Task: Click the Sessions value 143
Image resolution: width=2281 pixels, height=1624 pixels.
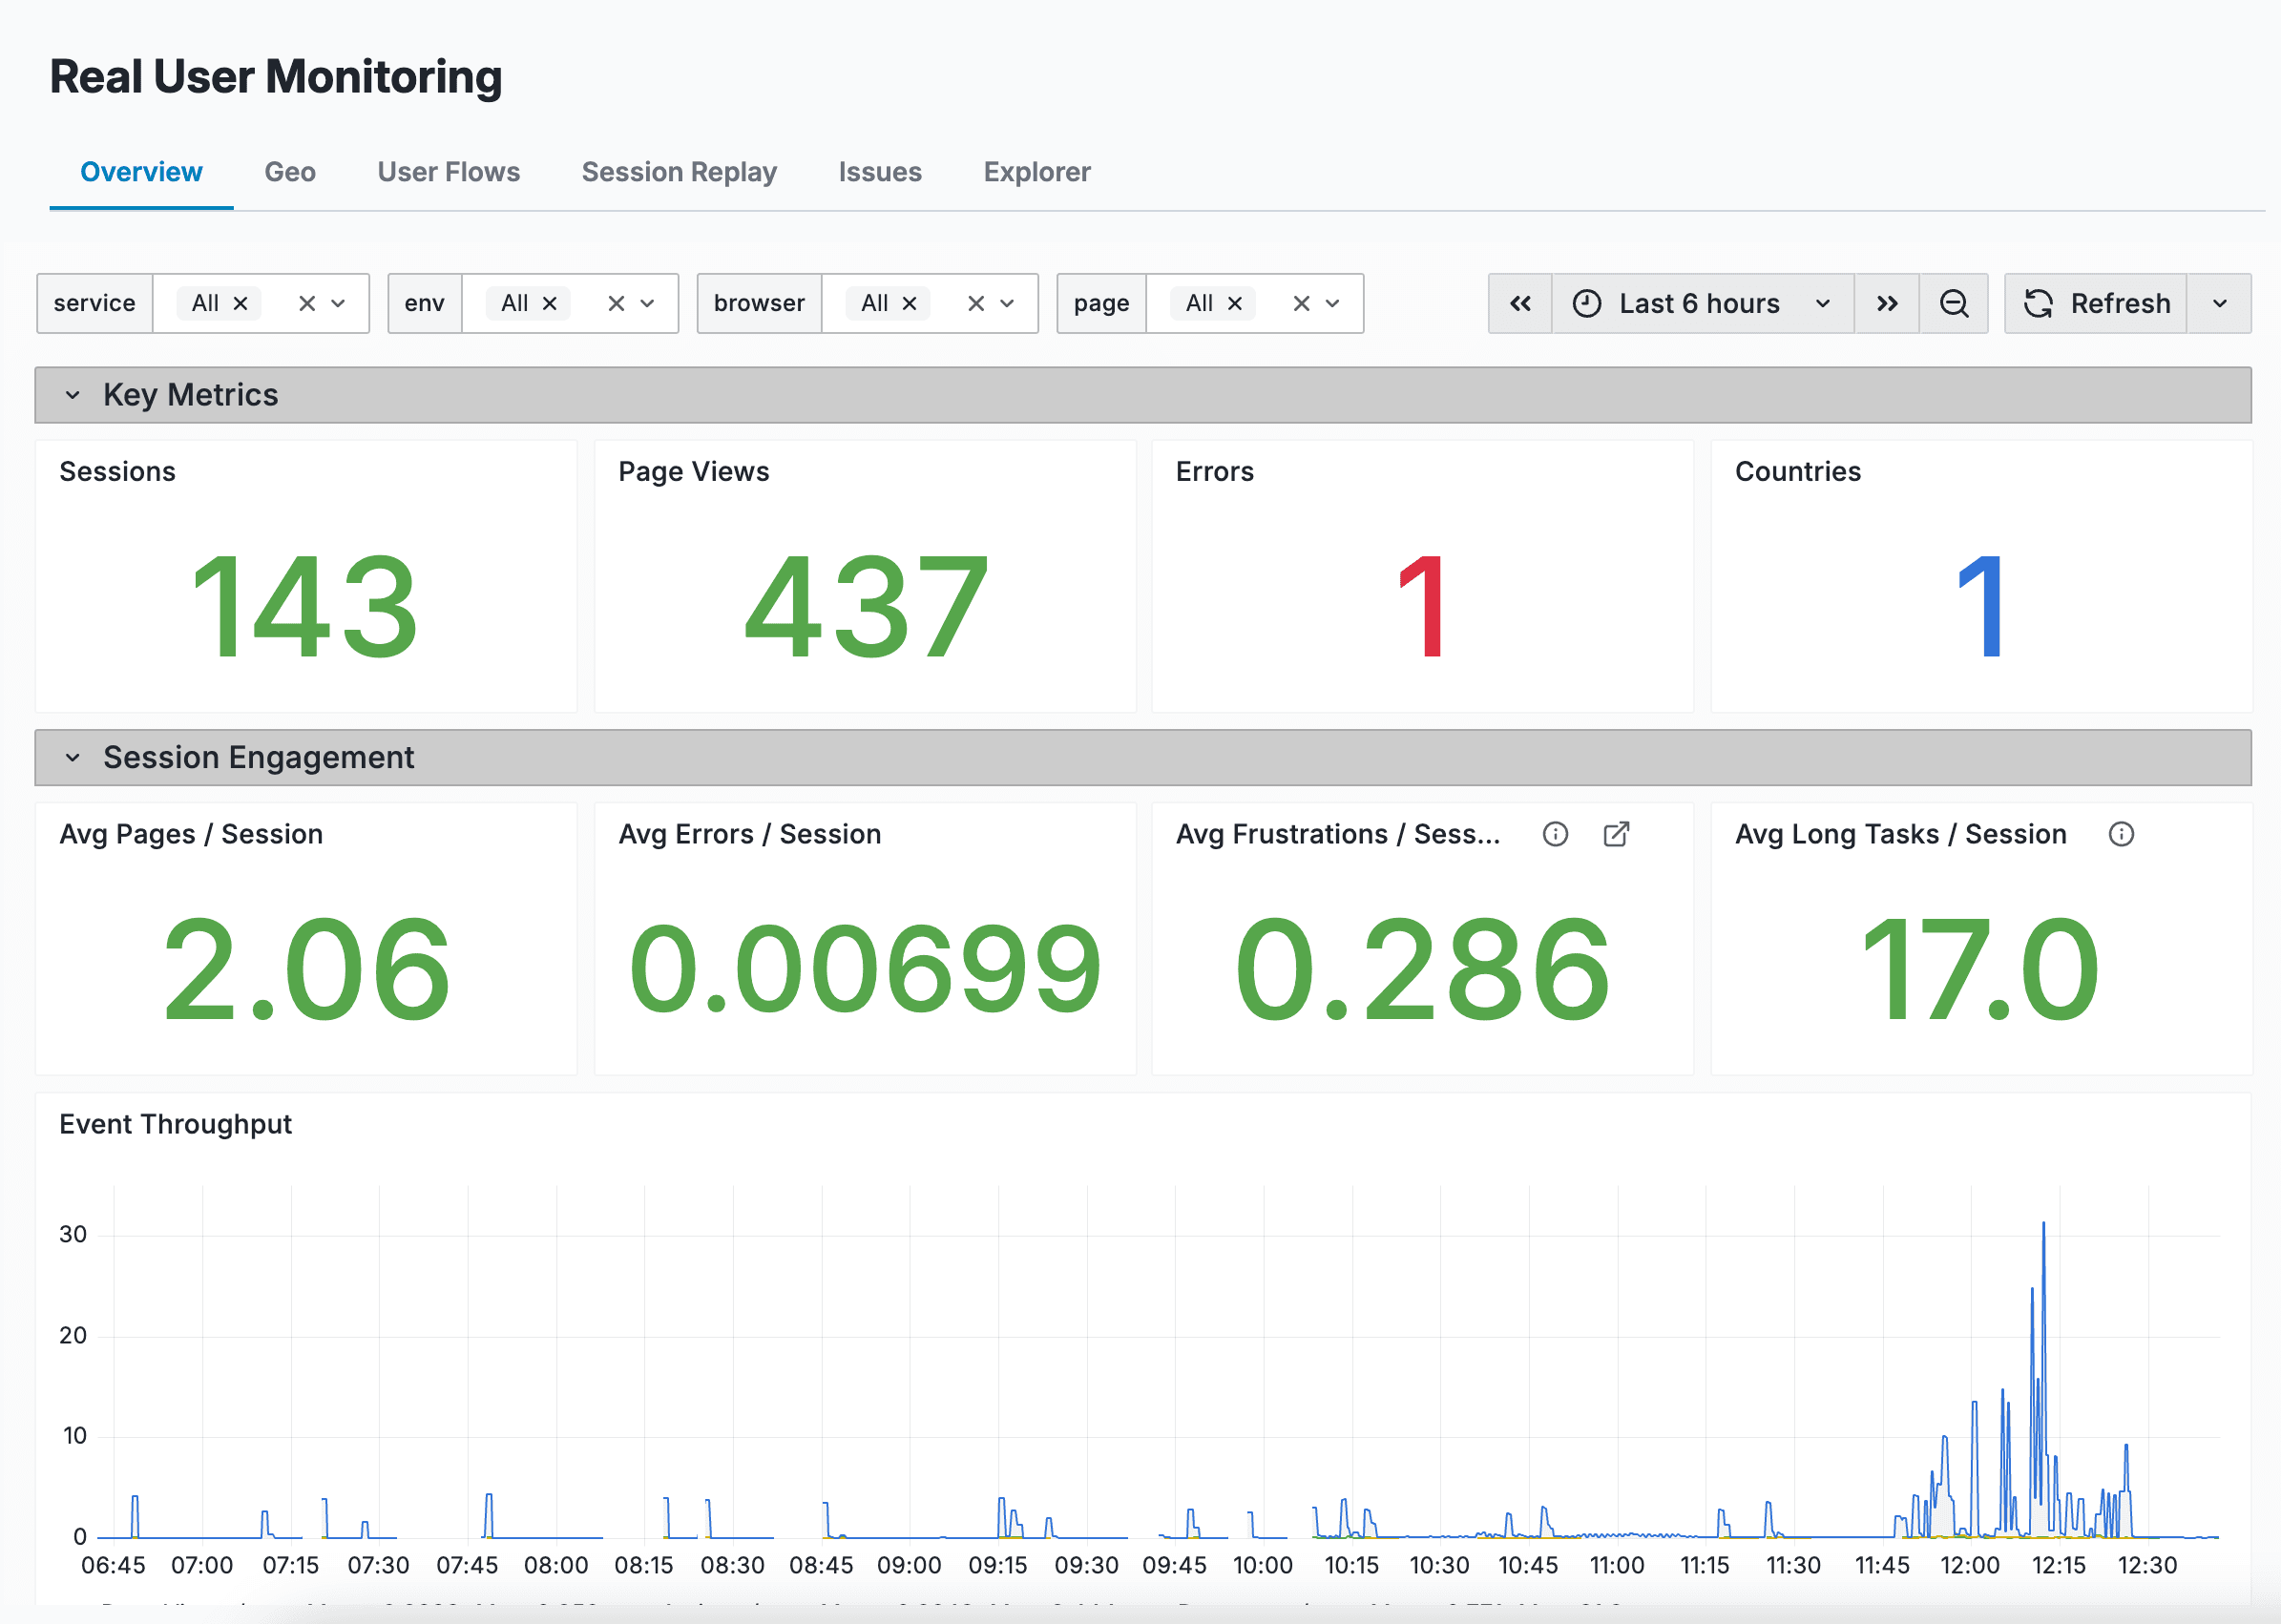Action: pyautogui.click(x=304, y=607)
